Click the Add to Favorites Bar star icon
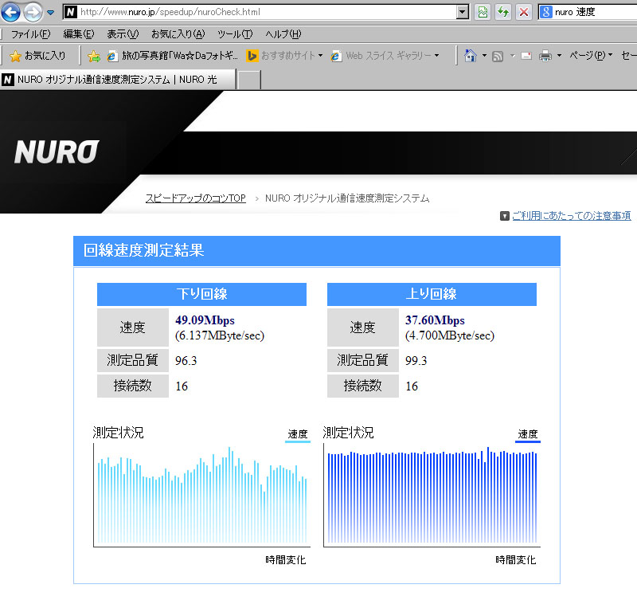637x604 pixels. [93, 56]
